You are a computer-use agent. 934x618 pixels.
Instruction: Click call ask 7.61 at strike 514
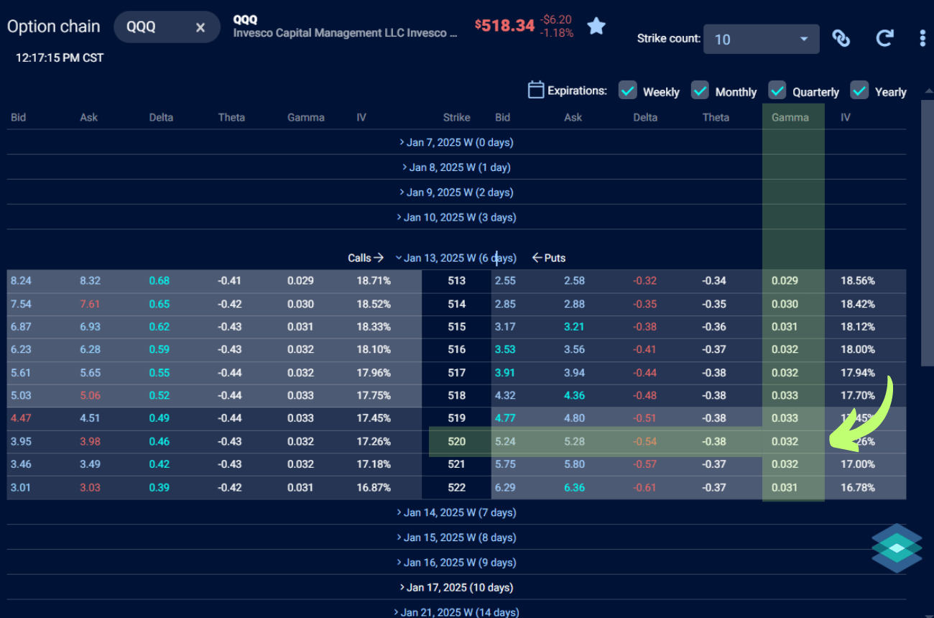tap(90, 304)
